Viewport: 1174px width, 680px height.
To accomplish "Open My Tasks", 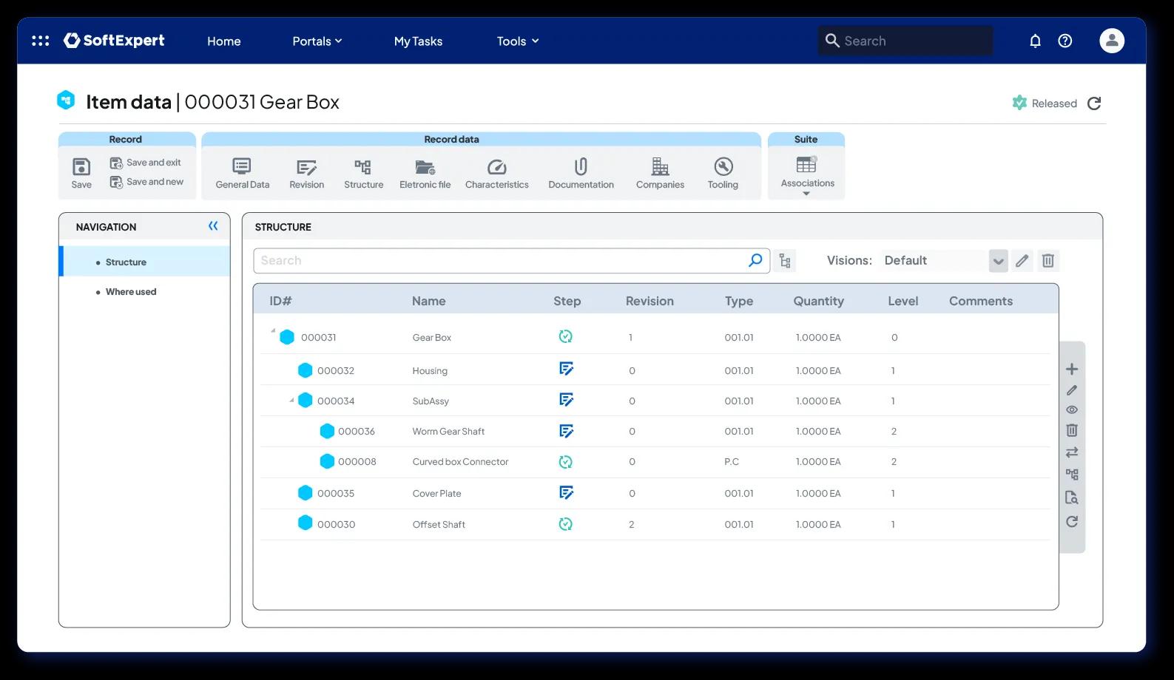I will (418, 41).
